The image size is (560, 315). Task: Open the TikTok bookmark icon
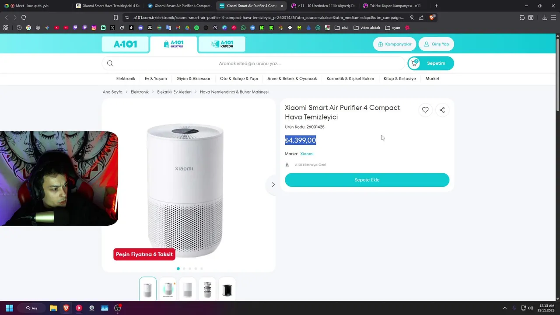click(131, 28)
